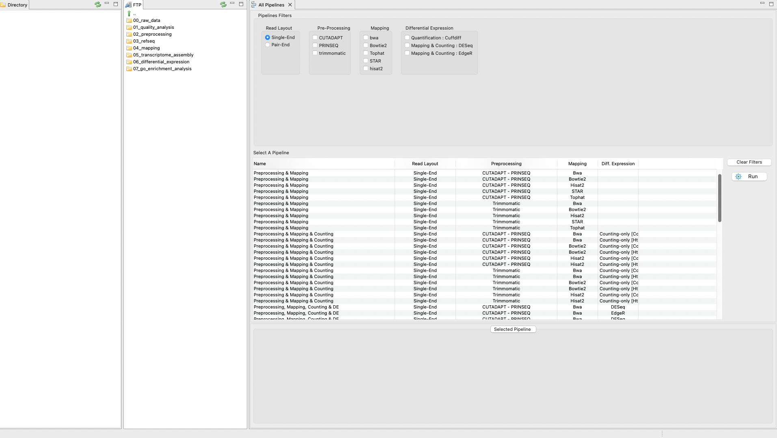This screenshot has height=438, width=777.
Task: Select the DESeq pipeline with CUTADAPT - PRINSEQ and Bwa
Action: click(x=484, y=307)
